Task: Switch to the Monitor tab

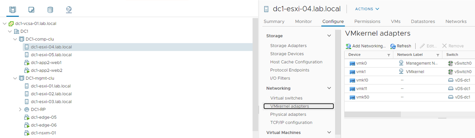Action: click(x=303, y=21)
